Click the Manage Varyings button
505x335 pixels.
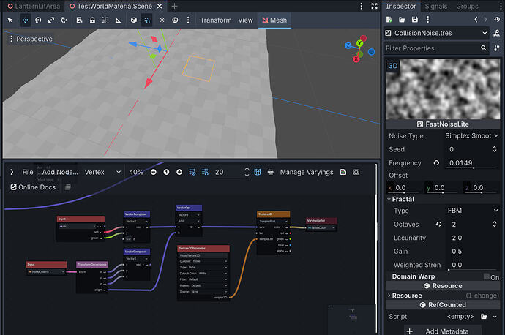[307, 172]
